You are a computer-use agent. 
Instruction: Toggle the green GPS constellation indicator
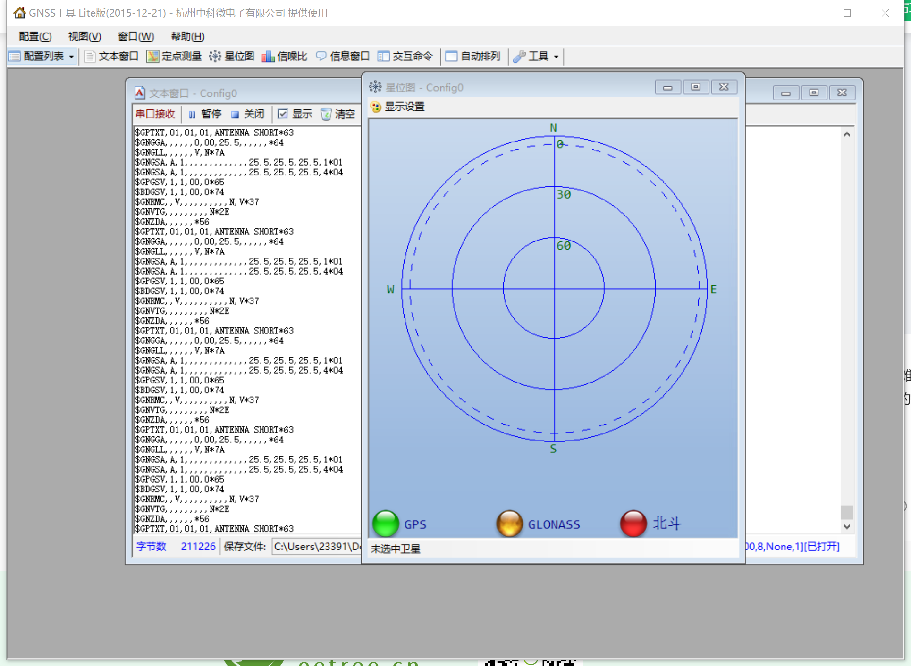pos(386,524)
